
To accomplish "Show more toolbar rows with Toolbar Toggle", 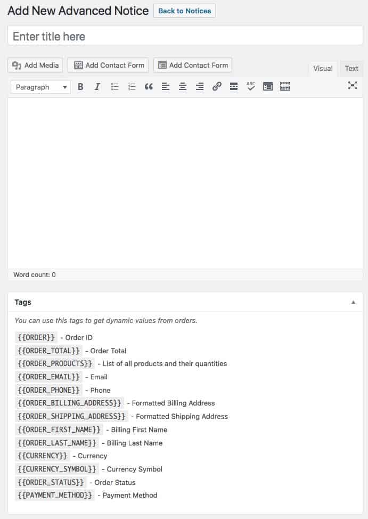I will [285, 87].
